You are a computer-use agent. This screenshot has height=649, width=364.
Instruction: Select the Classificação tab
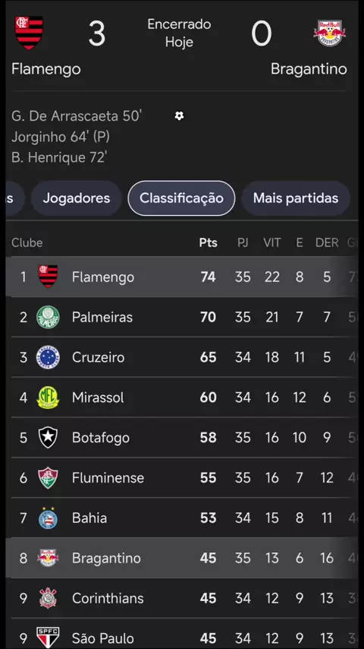[x=181, y=198]
